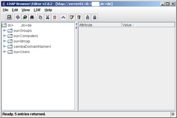This screenshot has width=177, height=118.
Task: Click the Up one level chevron icon
Action: pos(63,17)
